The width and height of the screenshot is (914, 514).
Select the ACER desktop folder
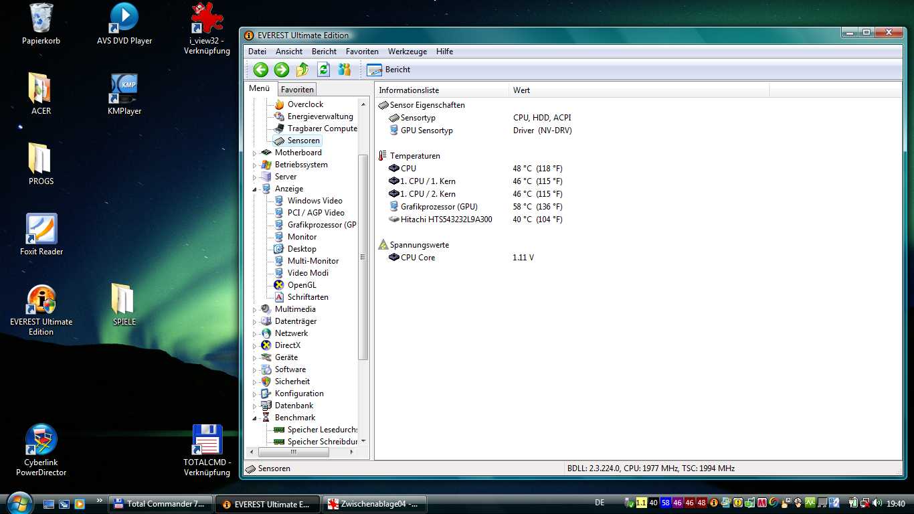[41, 94]
